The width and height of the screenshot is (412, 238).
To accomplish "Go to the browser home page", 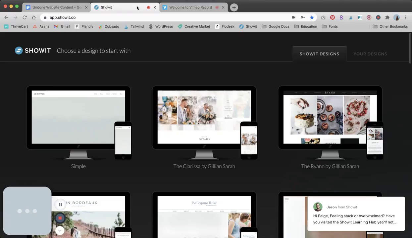I will pyautogui.click(x=33, y=18).
